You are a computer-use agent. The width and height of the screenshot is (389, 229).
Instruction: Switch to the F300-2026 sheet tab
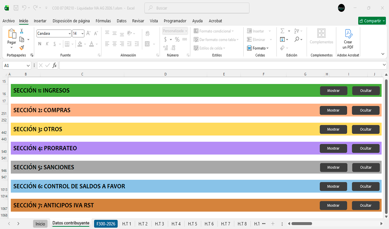106,224
